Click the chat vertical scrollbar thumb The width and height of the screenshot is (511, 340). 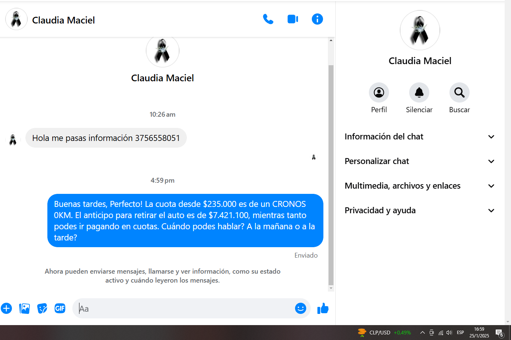tap(331, 175)
